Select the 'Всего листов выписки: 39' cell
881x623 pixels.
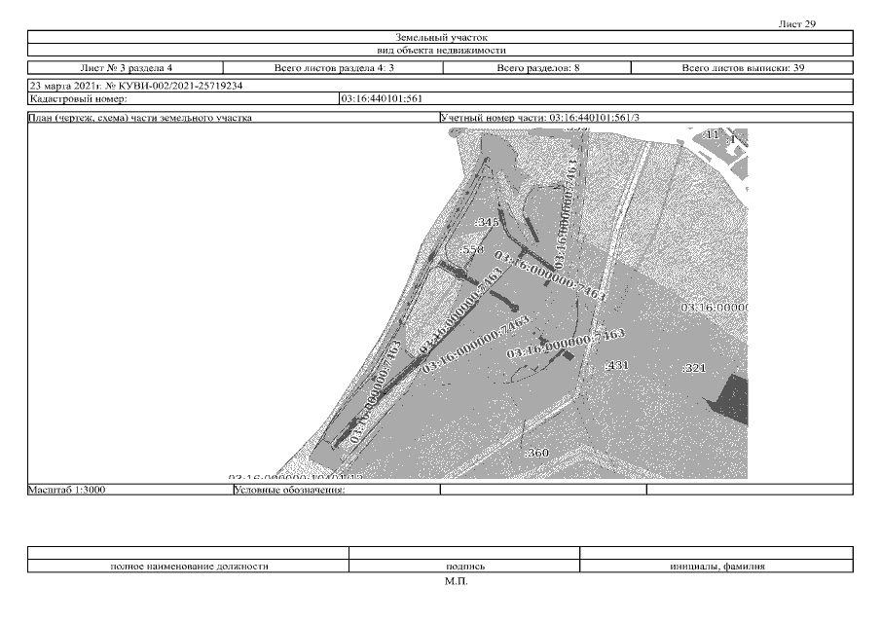tap(743, 68)
